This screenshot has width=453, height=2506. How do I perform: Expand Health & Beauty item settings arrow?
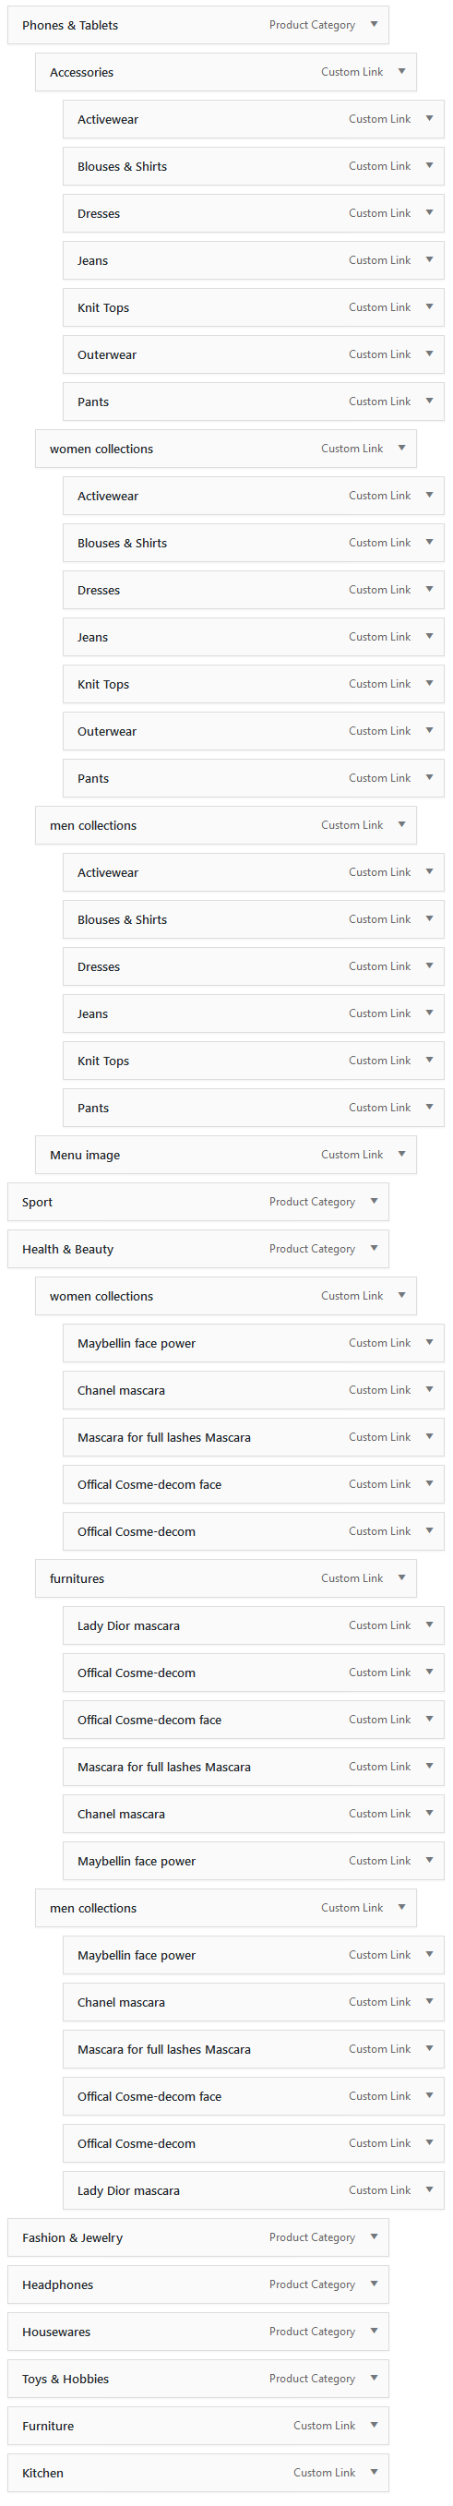(375, 1248)
